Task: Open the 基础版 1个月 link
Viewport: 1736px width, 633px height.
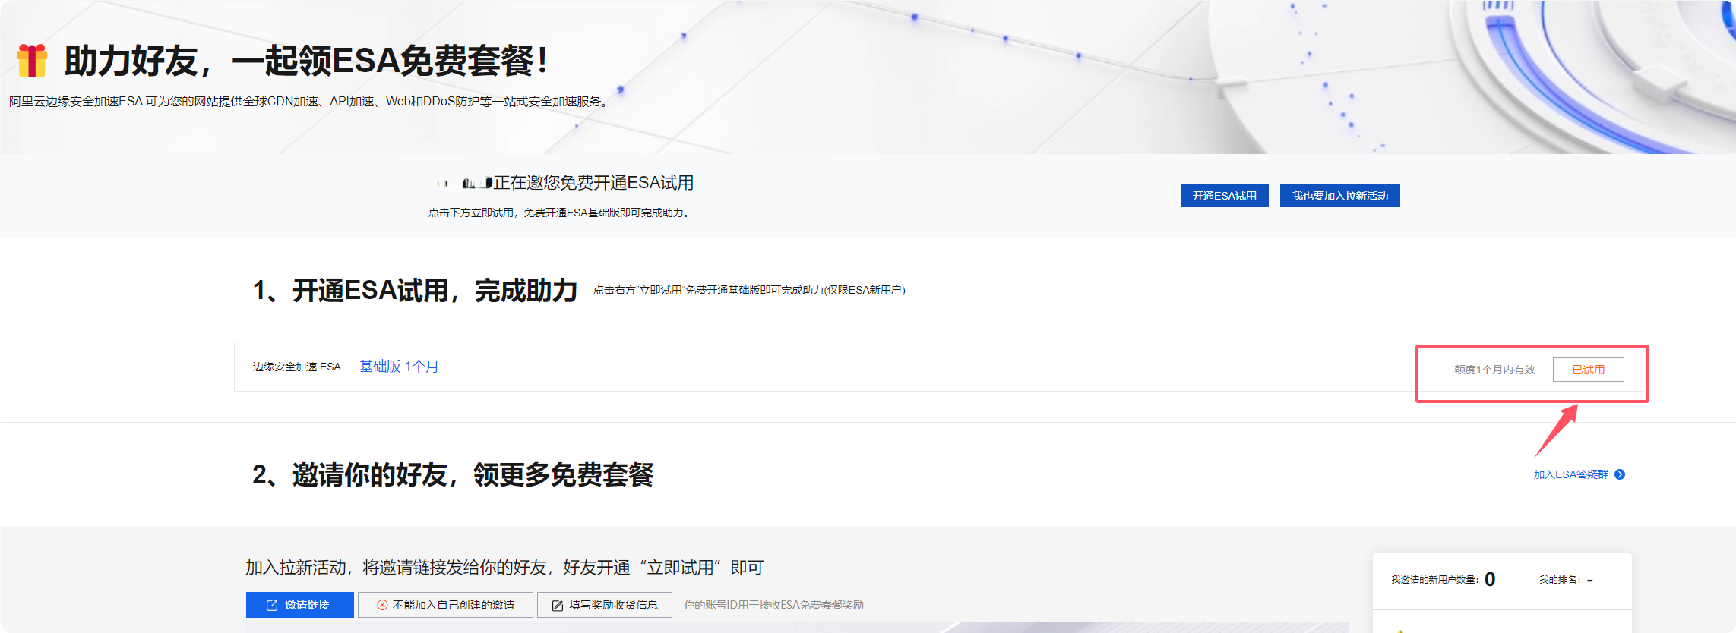Action: coord(398,367)
